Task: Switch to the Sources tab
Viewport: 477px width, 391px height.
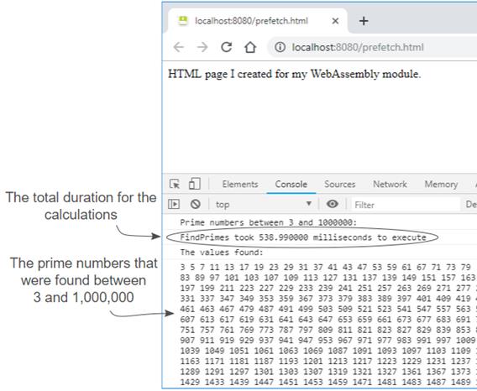Action: click(x=340, y=184)
